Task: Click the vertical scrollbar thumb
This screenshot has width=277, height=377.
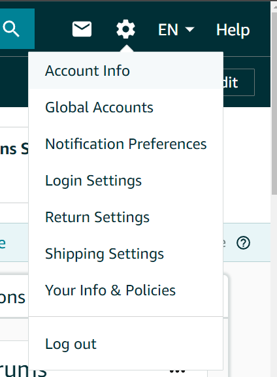Action: click(x=274, y=103)
